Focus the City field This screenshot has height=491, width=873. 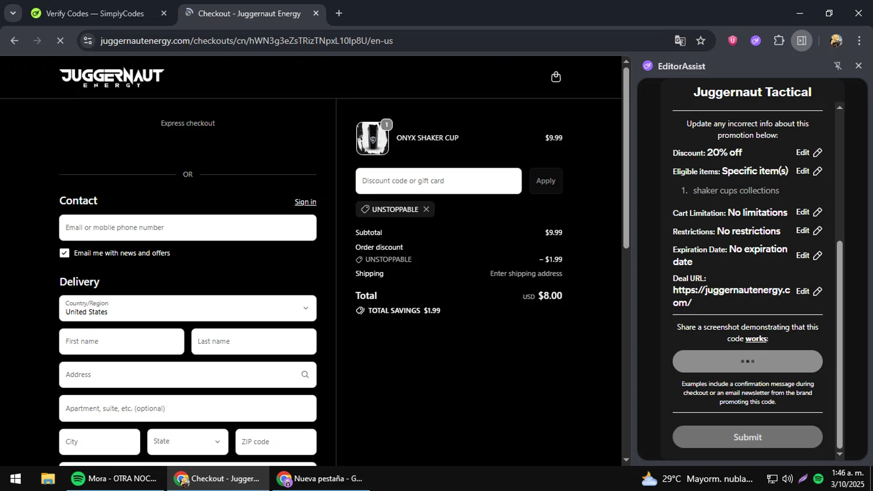coord(100,442)
